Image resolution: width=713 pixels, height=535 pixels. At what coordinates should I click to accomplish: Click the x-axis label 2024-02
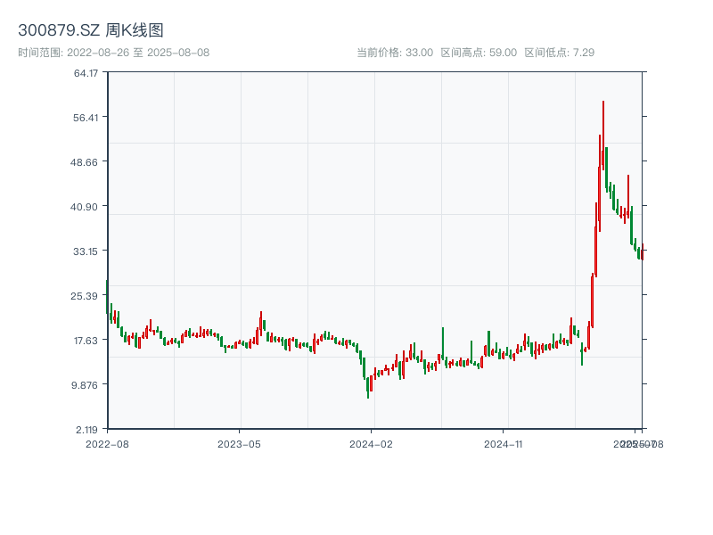371,444
